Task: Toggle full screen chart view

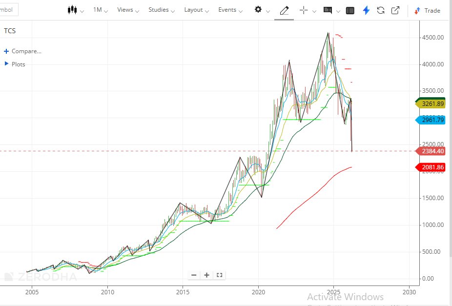Action: (219, 275)
